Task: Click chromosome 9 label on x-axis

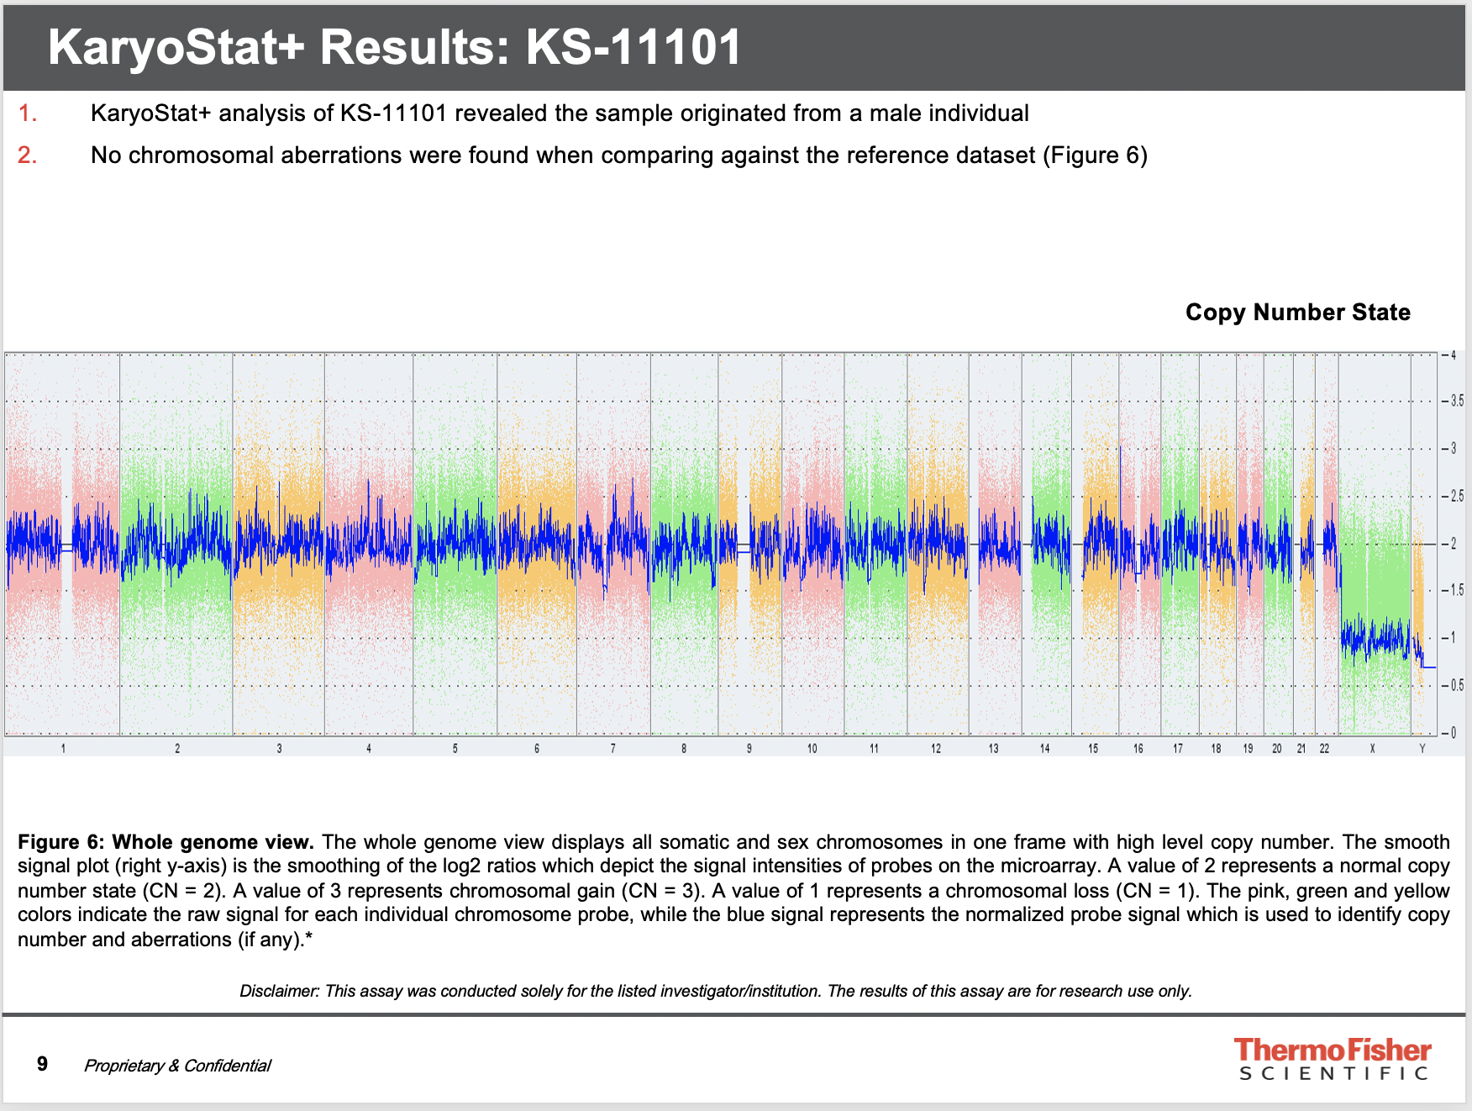Action: (x=749, y=748)
